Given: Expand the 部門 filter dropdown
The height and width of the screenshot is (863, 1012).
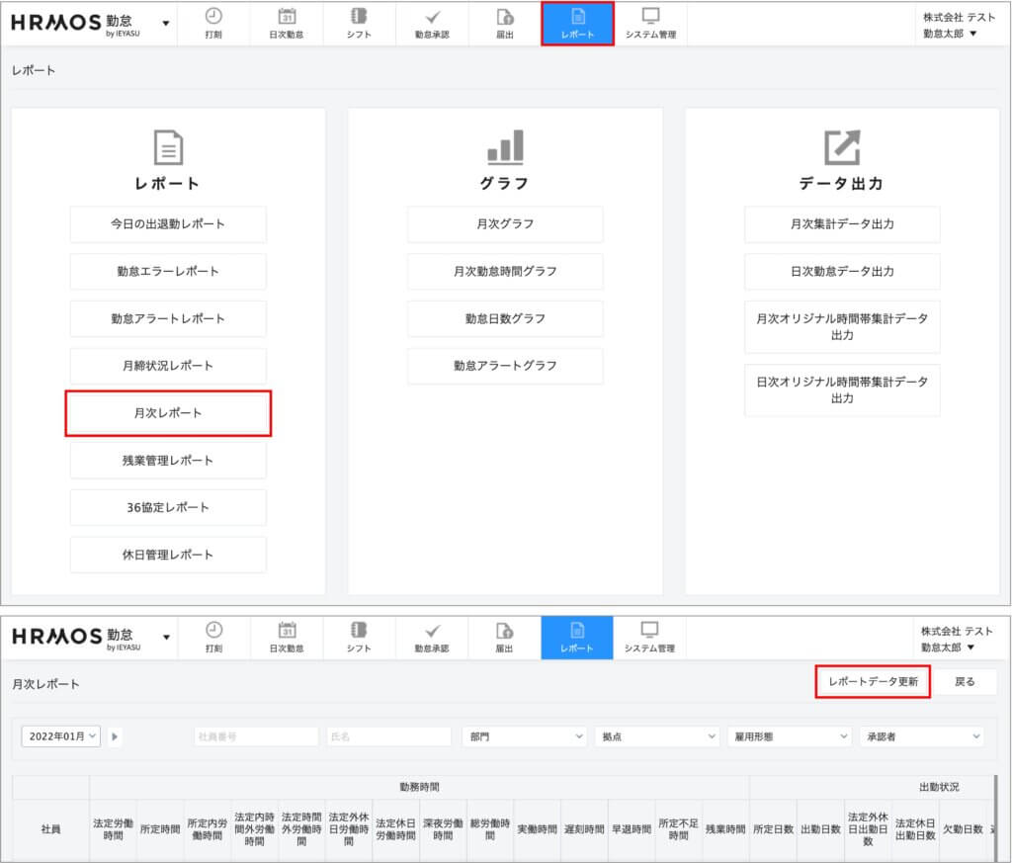Looking at the screenshot, I should 524,736.
